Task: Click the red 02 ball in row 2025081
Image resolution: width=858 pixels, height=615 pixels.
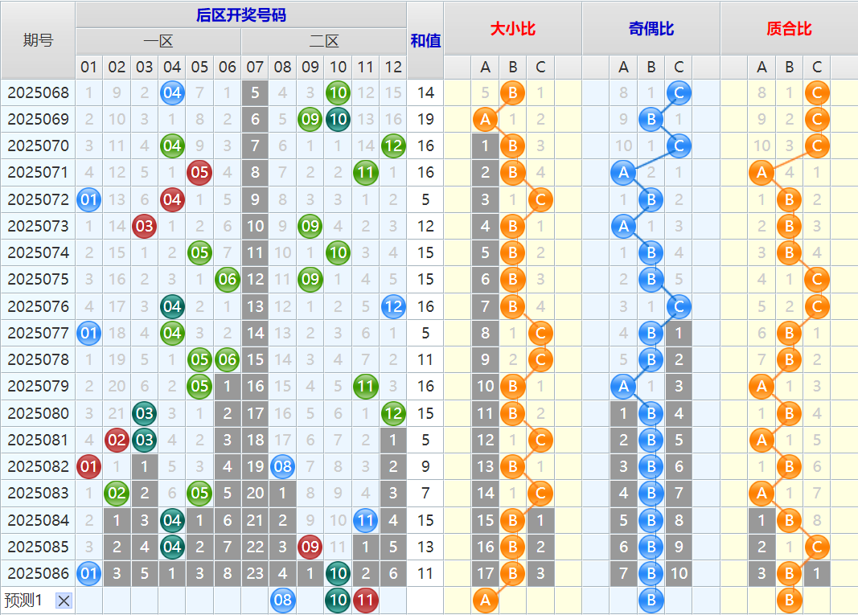Action: point(117,440)
